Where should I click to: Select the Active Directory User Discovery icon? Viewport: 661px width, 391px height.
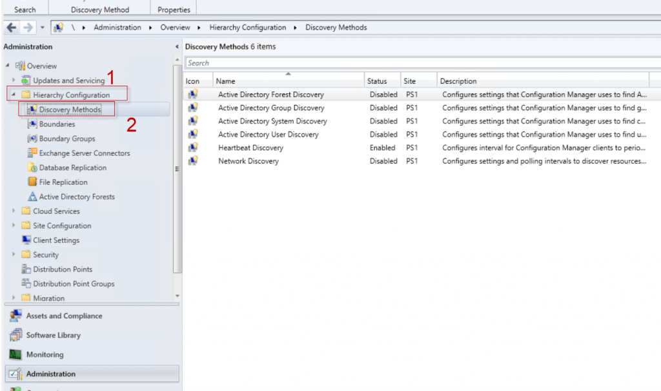(x=193, y=134)
